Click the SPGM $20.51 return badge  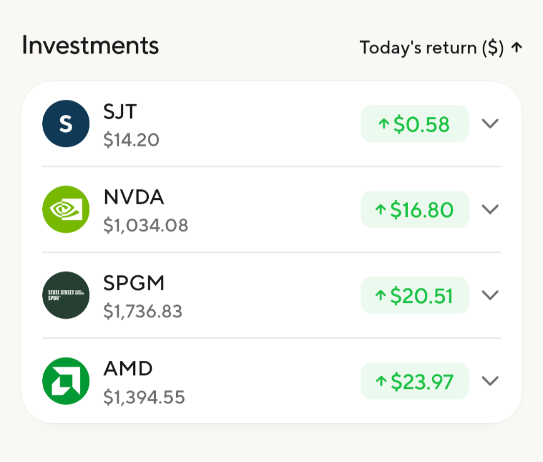pos(414,295)
